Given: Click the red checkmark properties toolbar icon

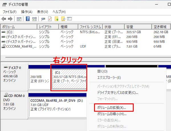Looking at the screenshot, I should 50,19.
